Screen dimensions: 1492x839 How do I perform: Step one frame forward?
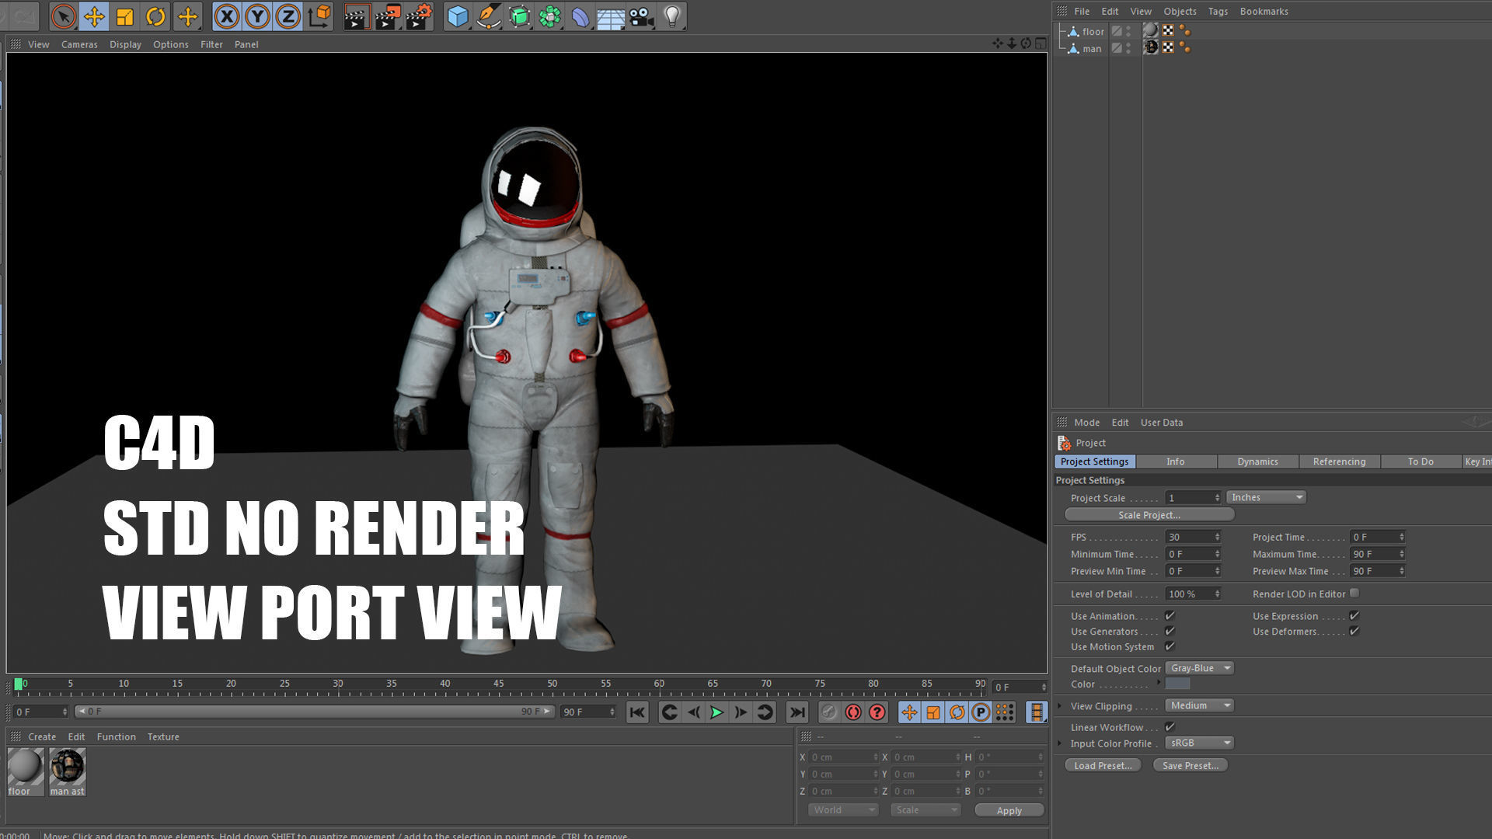(741, 712)
